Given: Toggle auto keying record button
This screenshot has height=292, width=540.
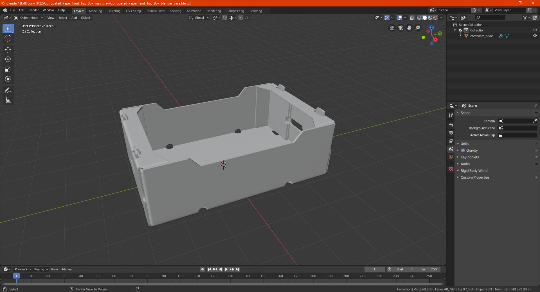Looking at the screenshot, I should point(202,269).
